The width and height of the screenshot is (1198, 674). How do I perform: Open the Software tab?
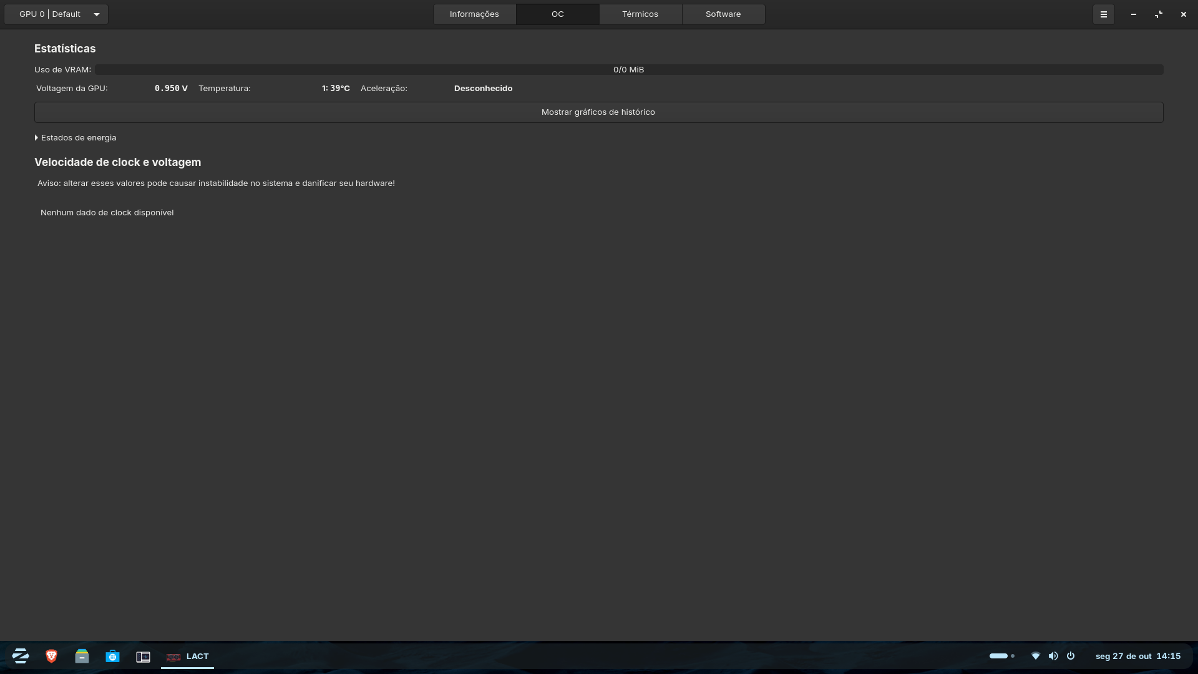click(723, 14)
